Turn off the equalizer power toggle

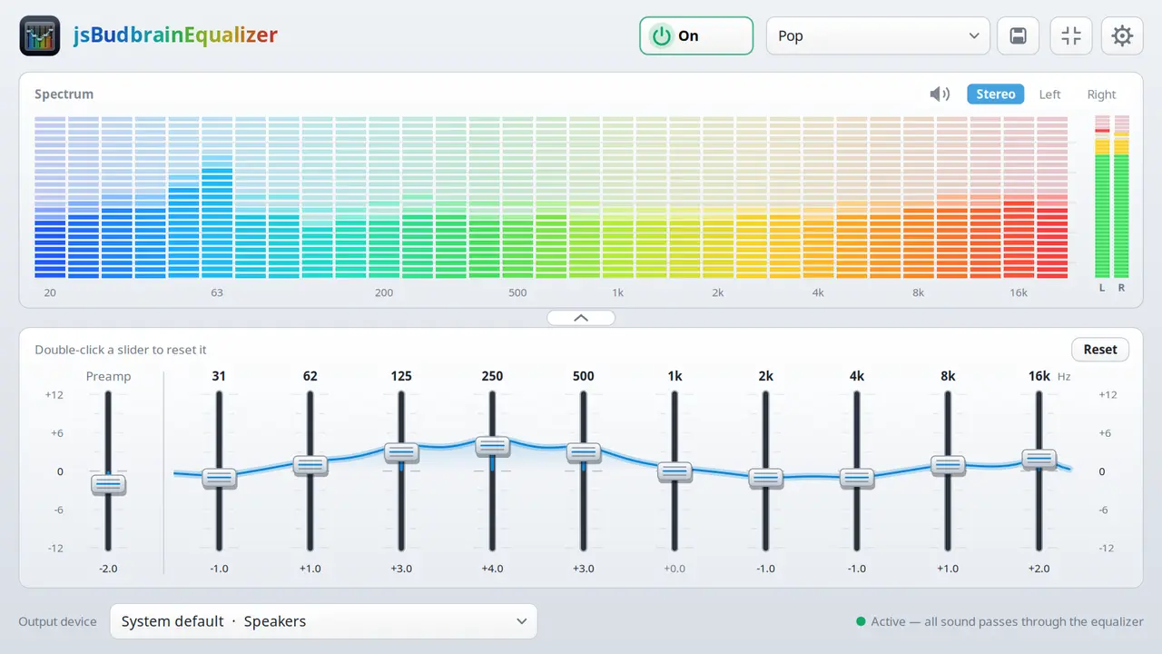coord(696,36)
